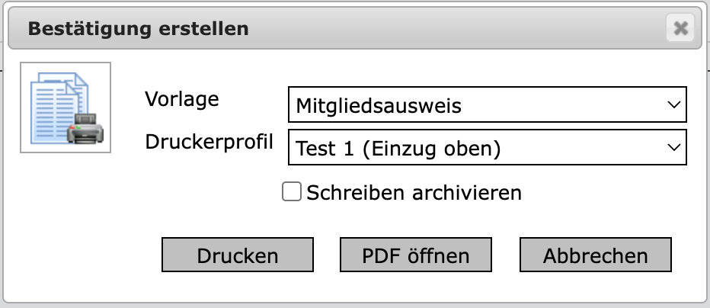Select the Test 1 (Einzug oben) value text
This screenshot has width=710, height=308.
398,148
